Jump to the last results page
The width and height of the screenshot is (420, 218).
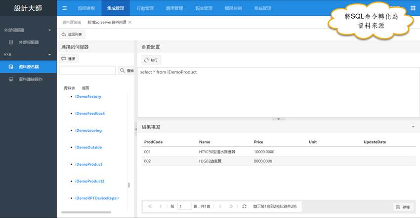(x=231, y=206)
